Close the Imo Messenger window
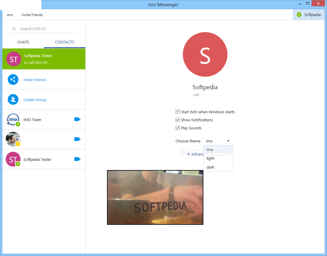Viewport: 327px width, 256px height. click(318, 3)
